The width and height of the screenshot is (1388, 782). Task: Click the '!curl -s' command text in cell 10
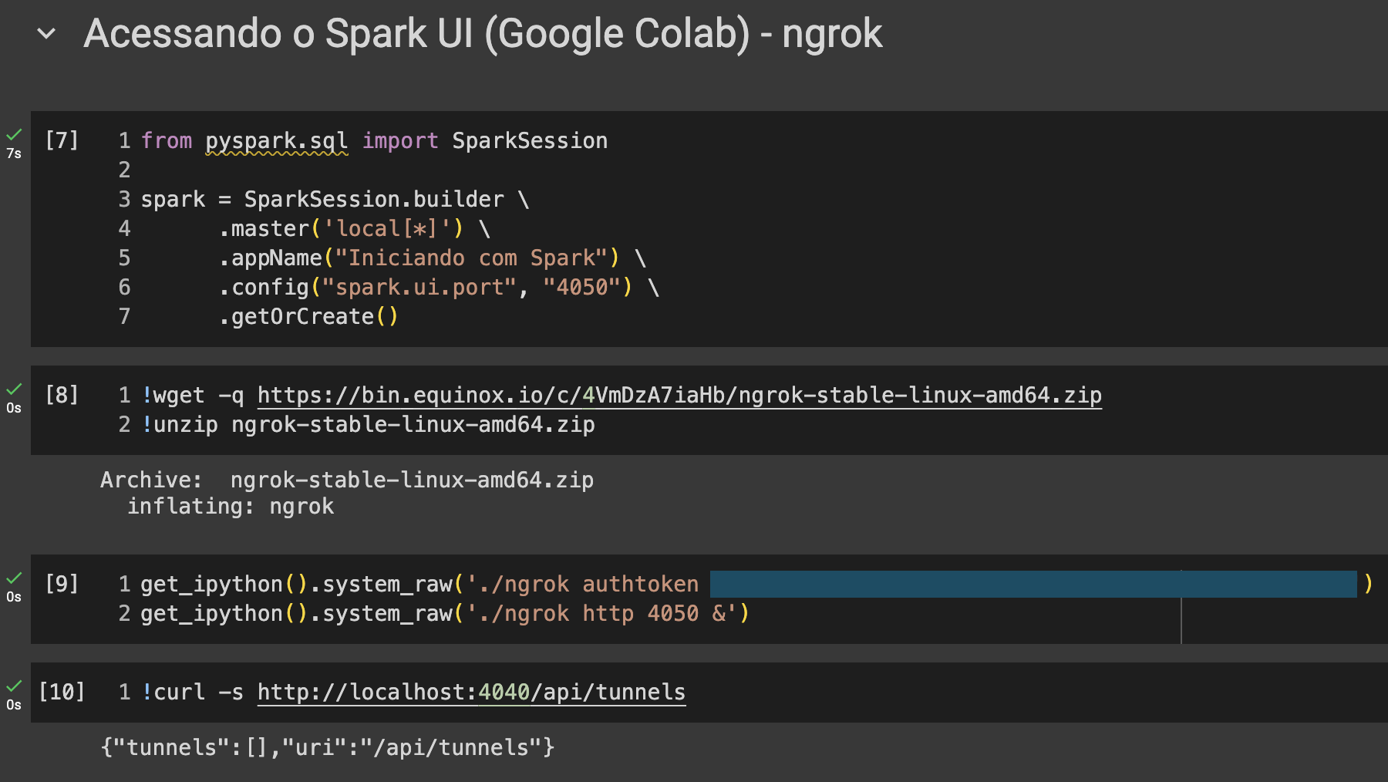pos(193,693)
